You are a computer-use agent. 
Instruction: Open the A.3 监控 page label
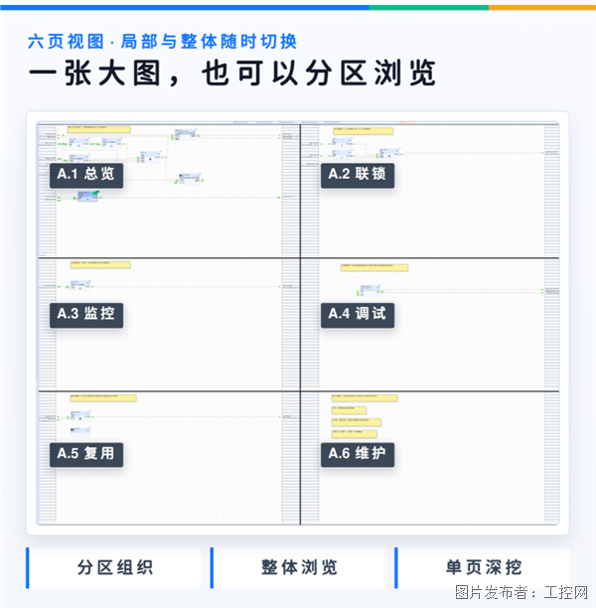[86, 315]
